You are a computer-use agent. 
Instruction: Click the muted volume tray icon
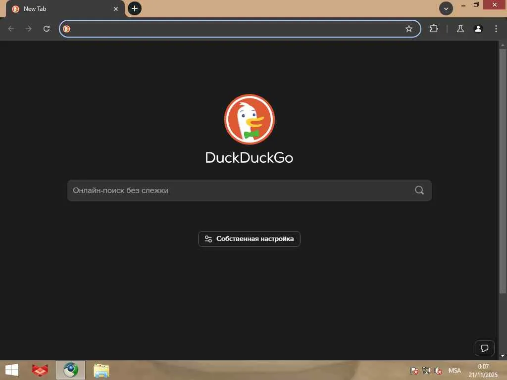point(438,371)
